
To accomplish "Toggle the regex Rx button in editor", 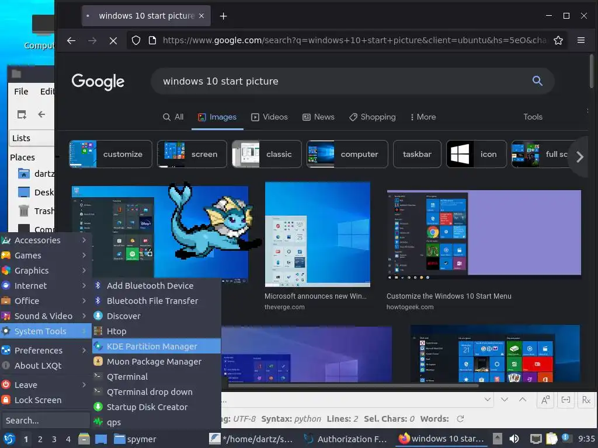I will pos(586,400).
